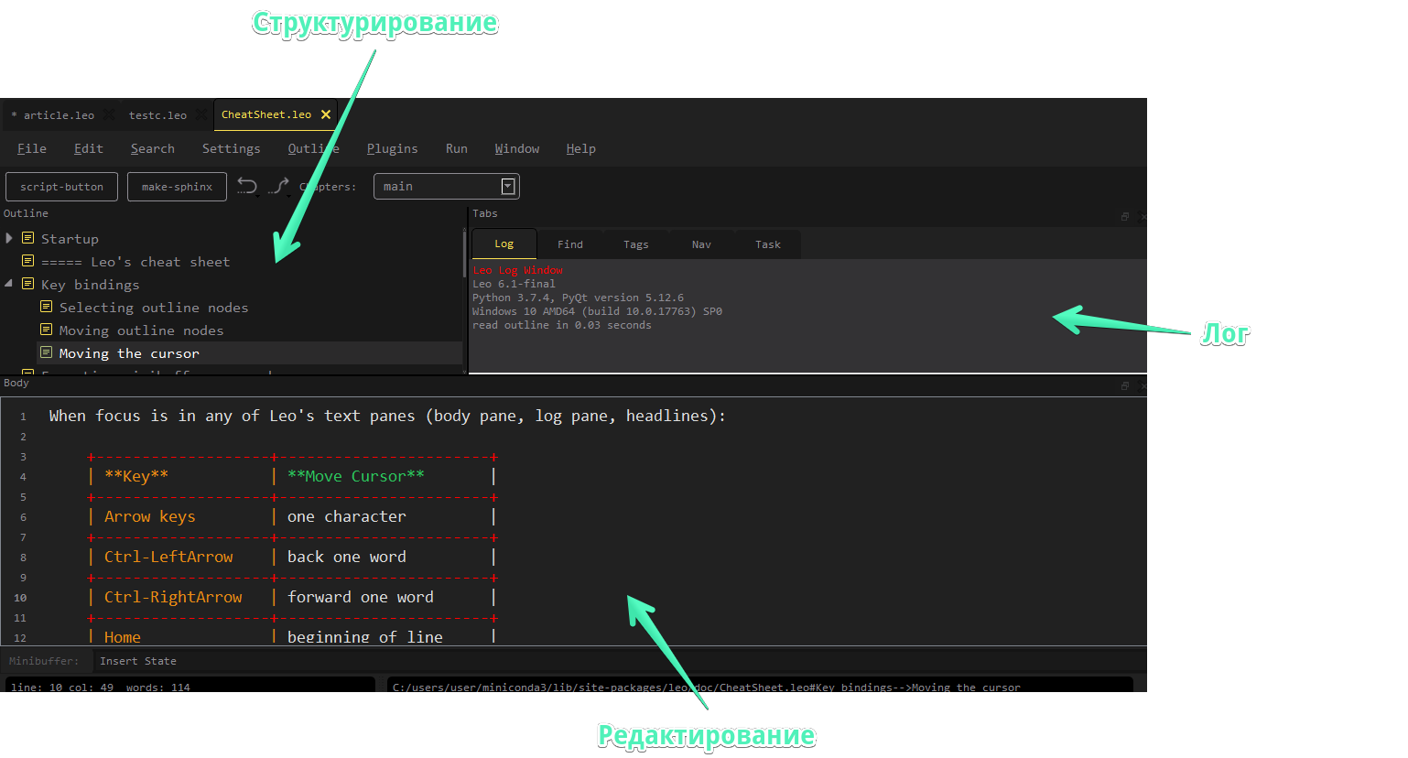Screen dimensions: 1408x758
Task: Click '**Move Cursor**' header in body table
Action: coord(356,476)
